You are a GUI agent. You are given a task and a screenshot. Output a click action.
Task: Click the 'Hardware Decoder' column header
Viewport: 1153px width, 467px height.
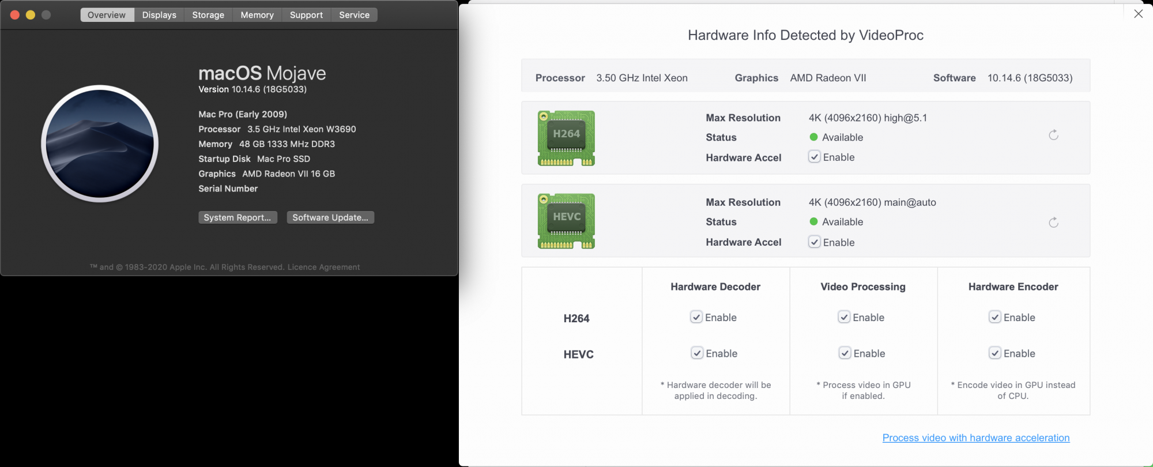click(x=715, y=287)
